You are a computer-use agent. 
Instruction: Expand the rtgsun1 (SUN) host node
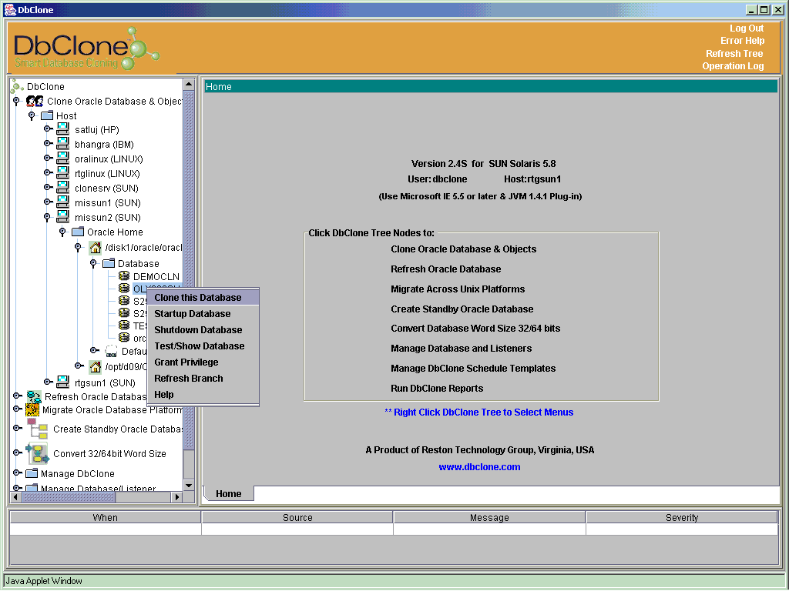pyautogui.click(x=48, y=382)
